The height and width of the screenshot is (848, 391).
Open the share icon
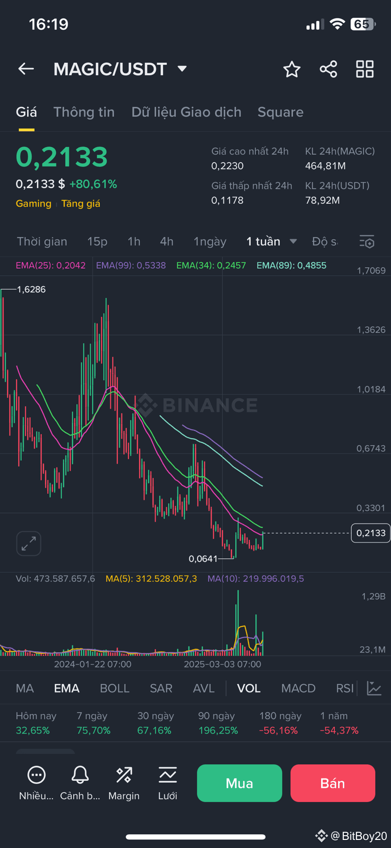(x=328, y=69)
